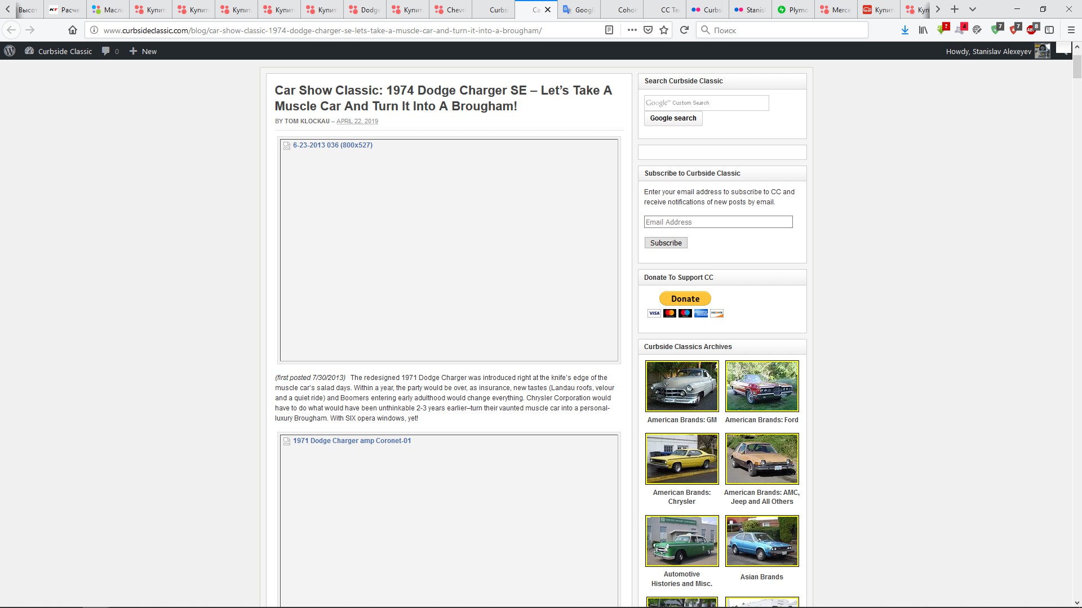The height and width of the screenshot is (608, 1082).
Task: Open the article title link
Action: (x=443, y=98)
